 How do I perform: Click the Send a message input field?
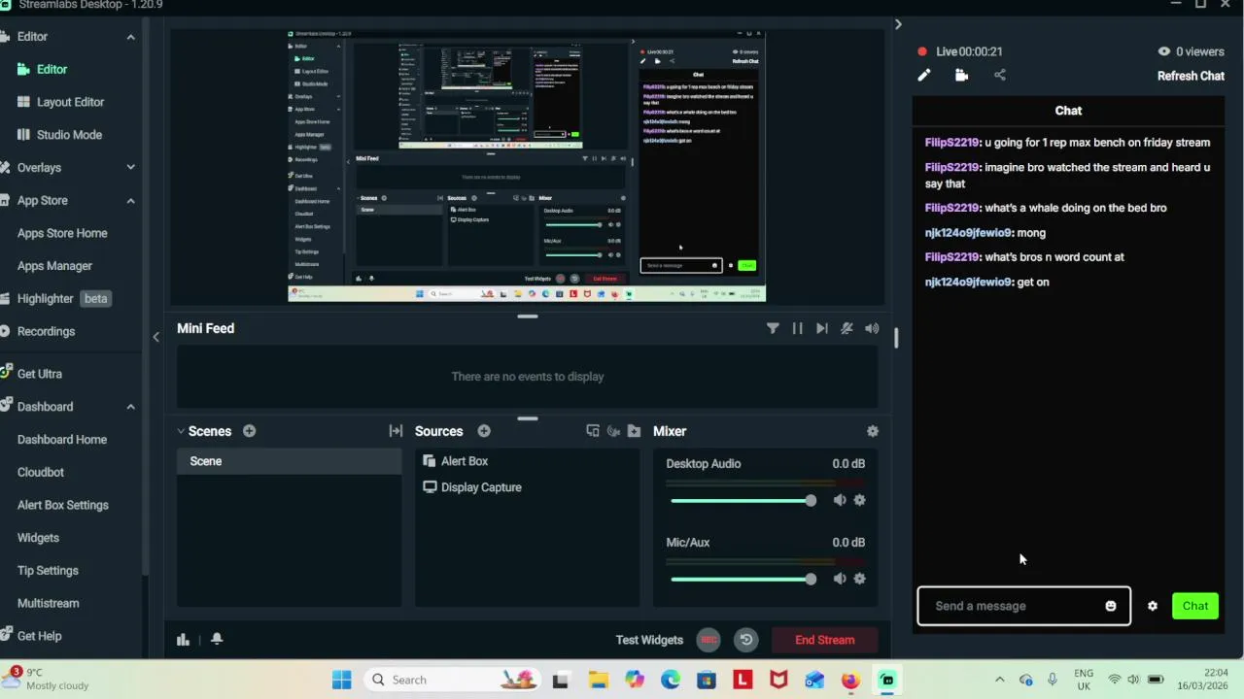[1023, 606]
